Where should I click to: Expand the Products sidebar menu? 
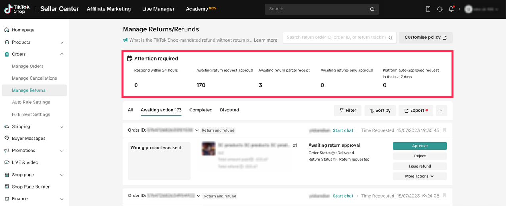(x=61, y=42)
